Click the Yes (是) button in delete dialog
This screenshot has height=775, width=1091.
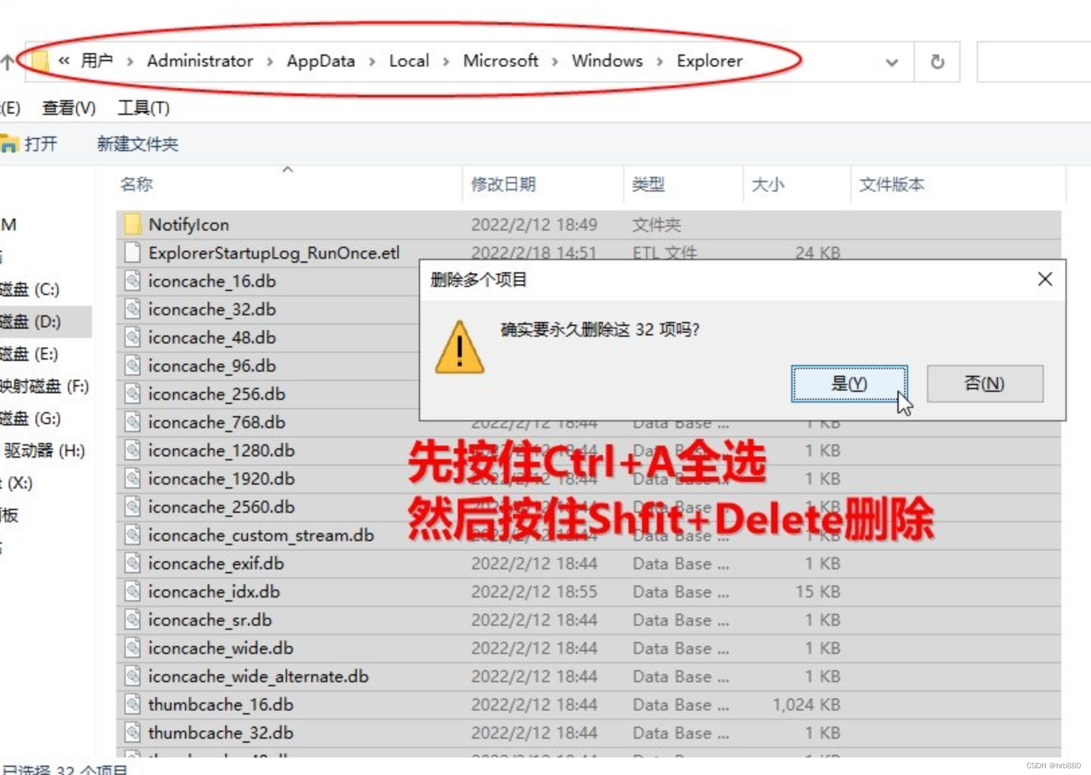click(849, 384)
